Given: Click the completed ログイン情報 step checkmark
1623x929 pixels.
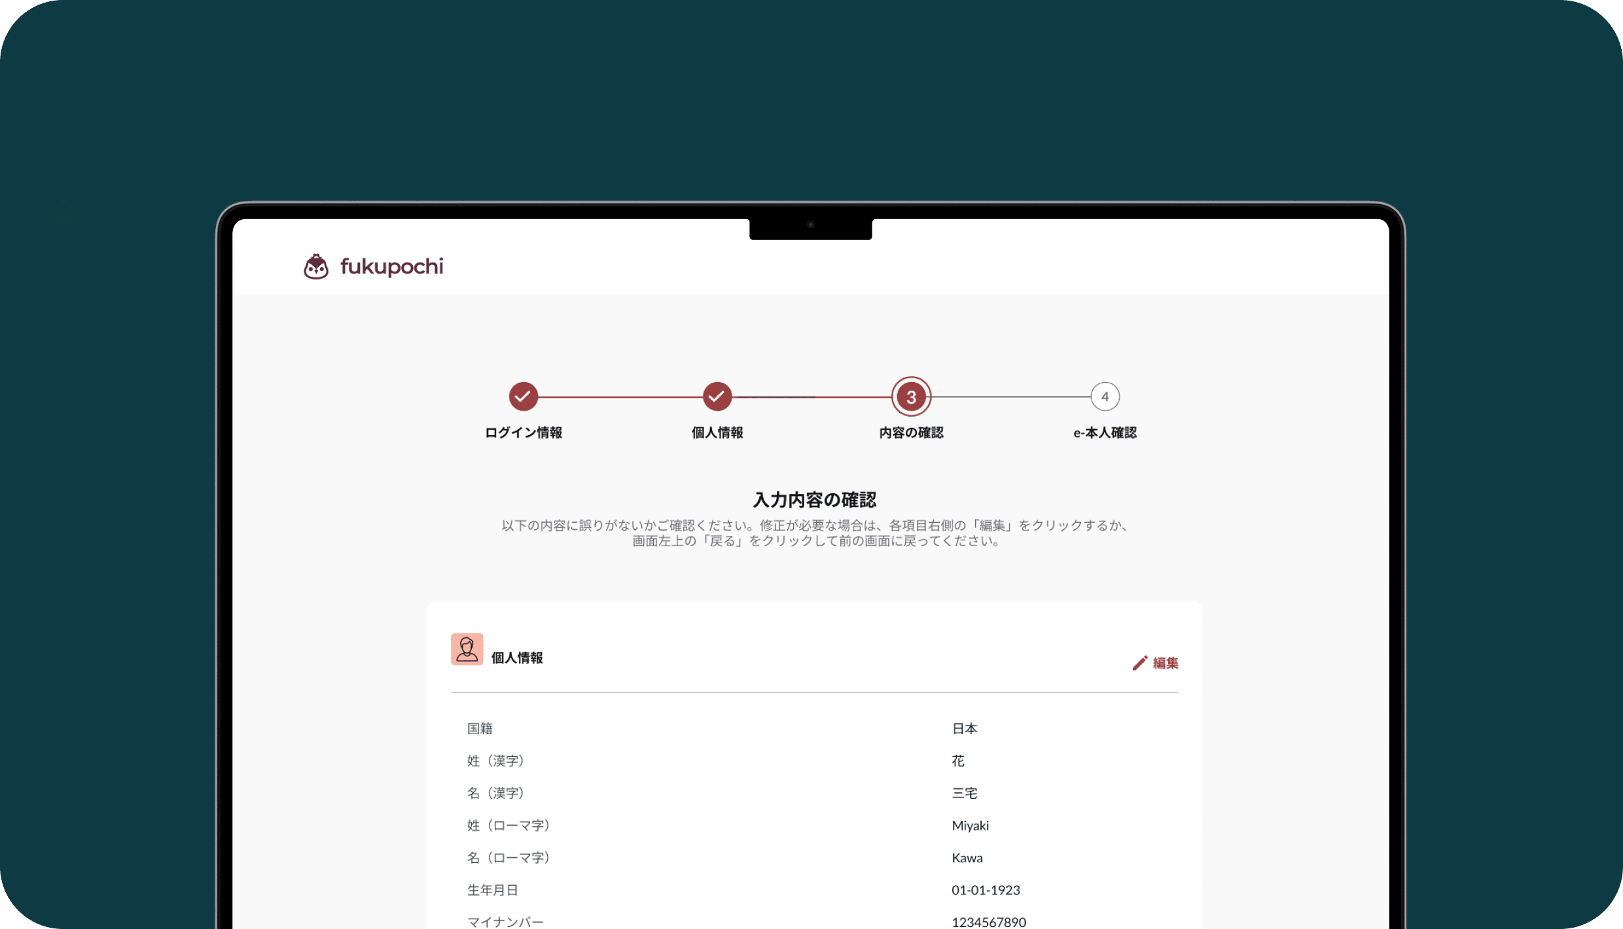Looking at the screenshot, I should (523, 396).
